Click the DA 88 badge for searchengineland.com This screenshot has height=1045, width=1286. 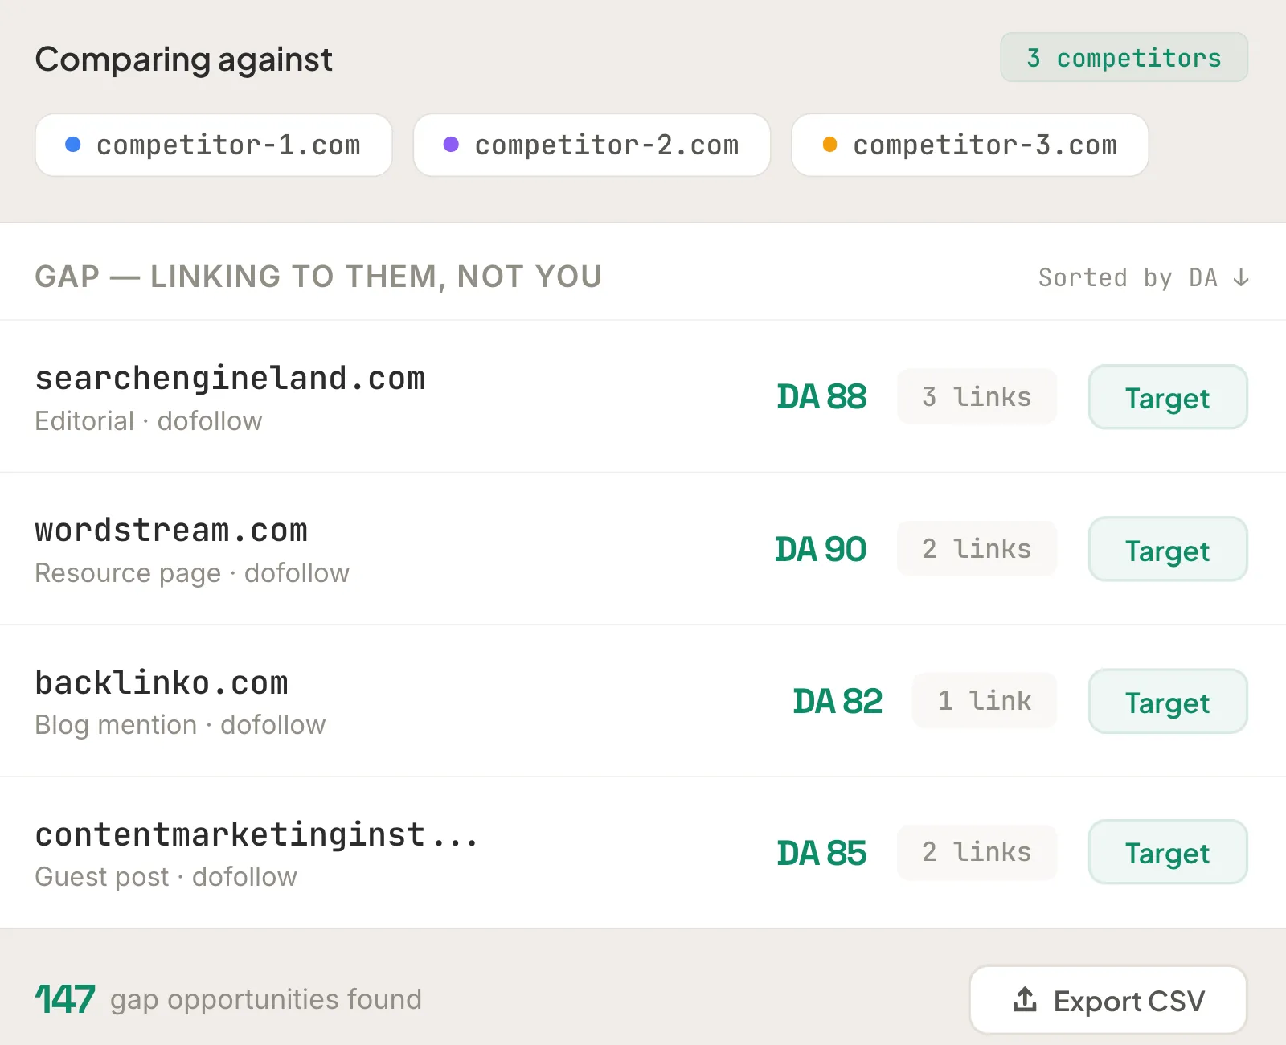coord(821,396)
